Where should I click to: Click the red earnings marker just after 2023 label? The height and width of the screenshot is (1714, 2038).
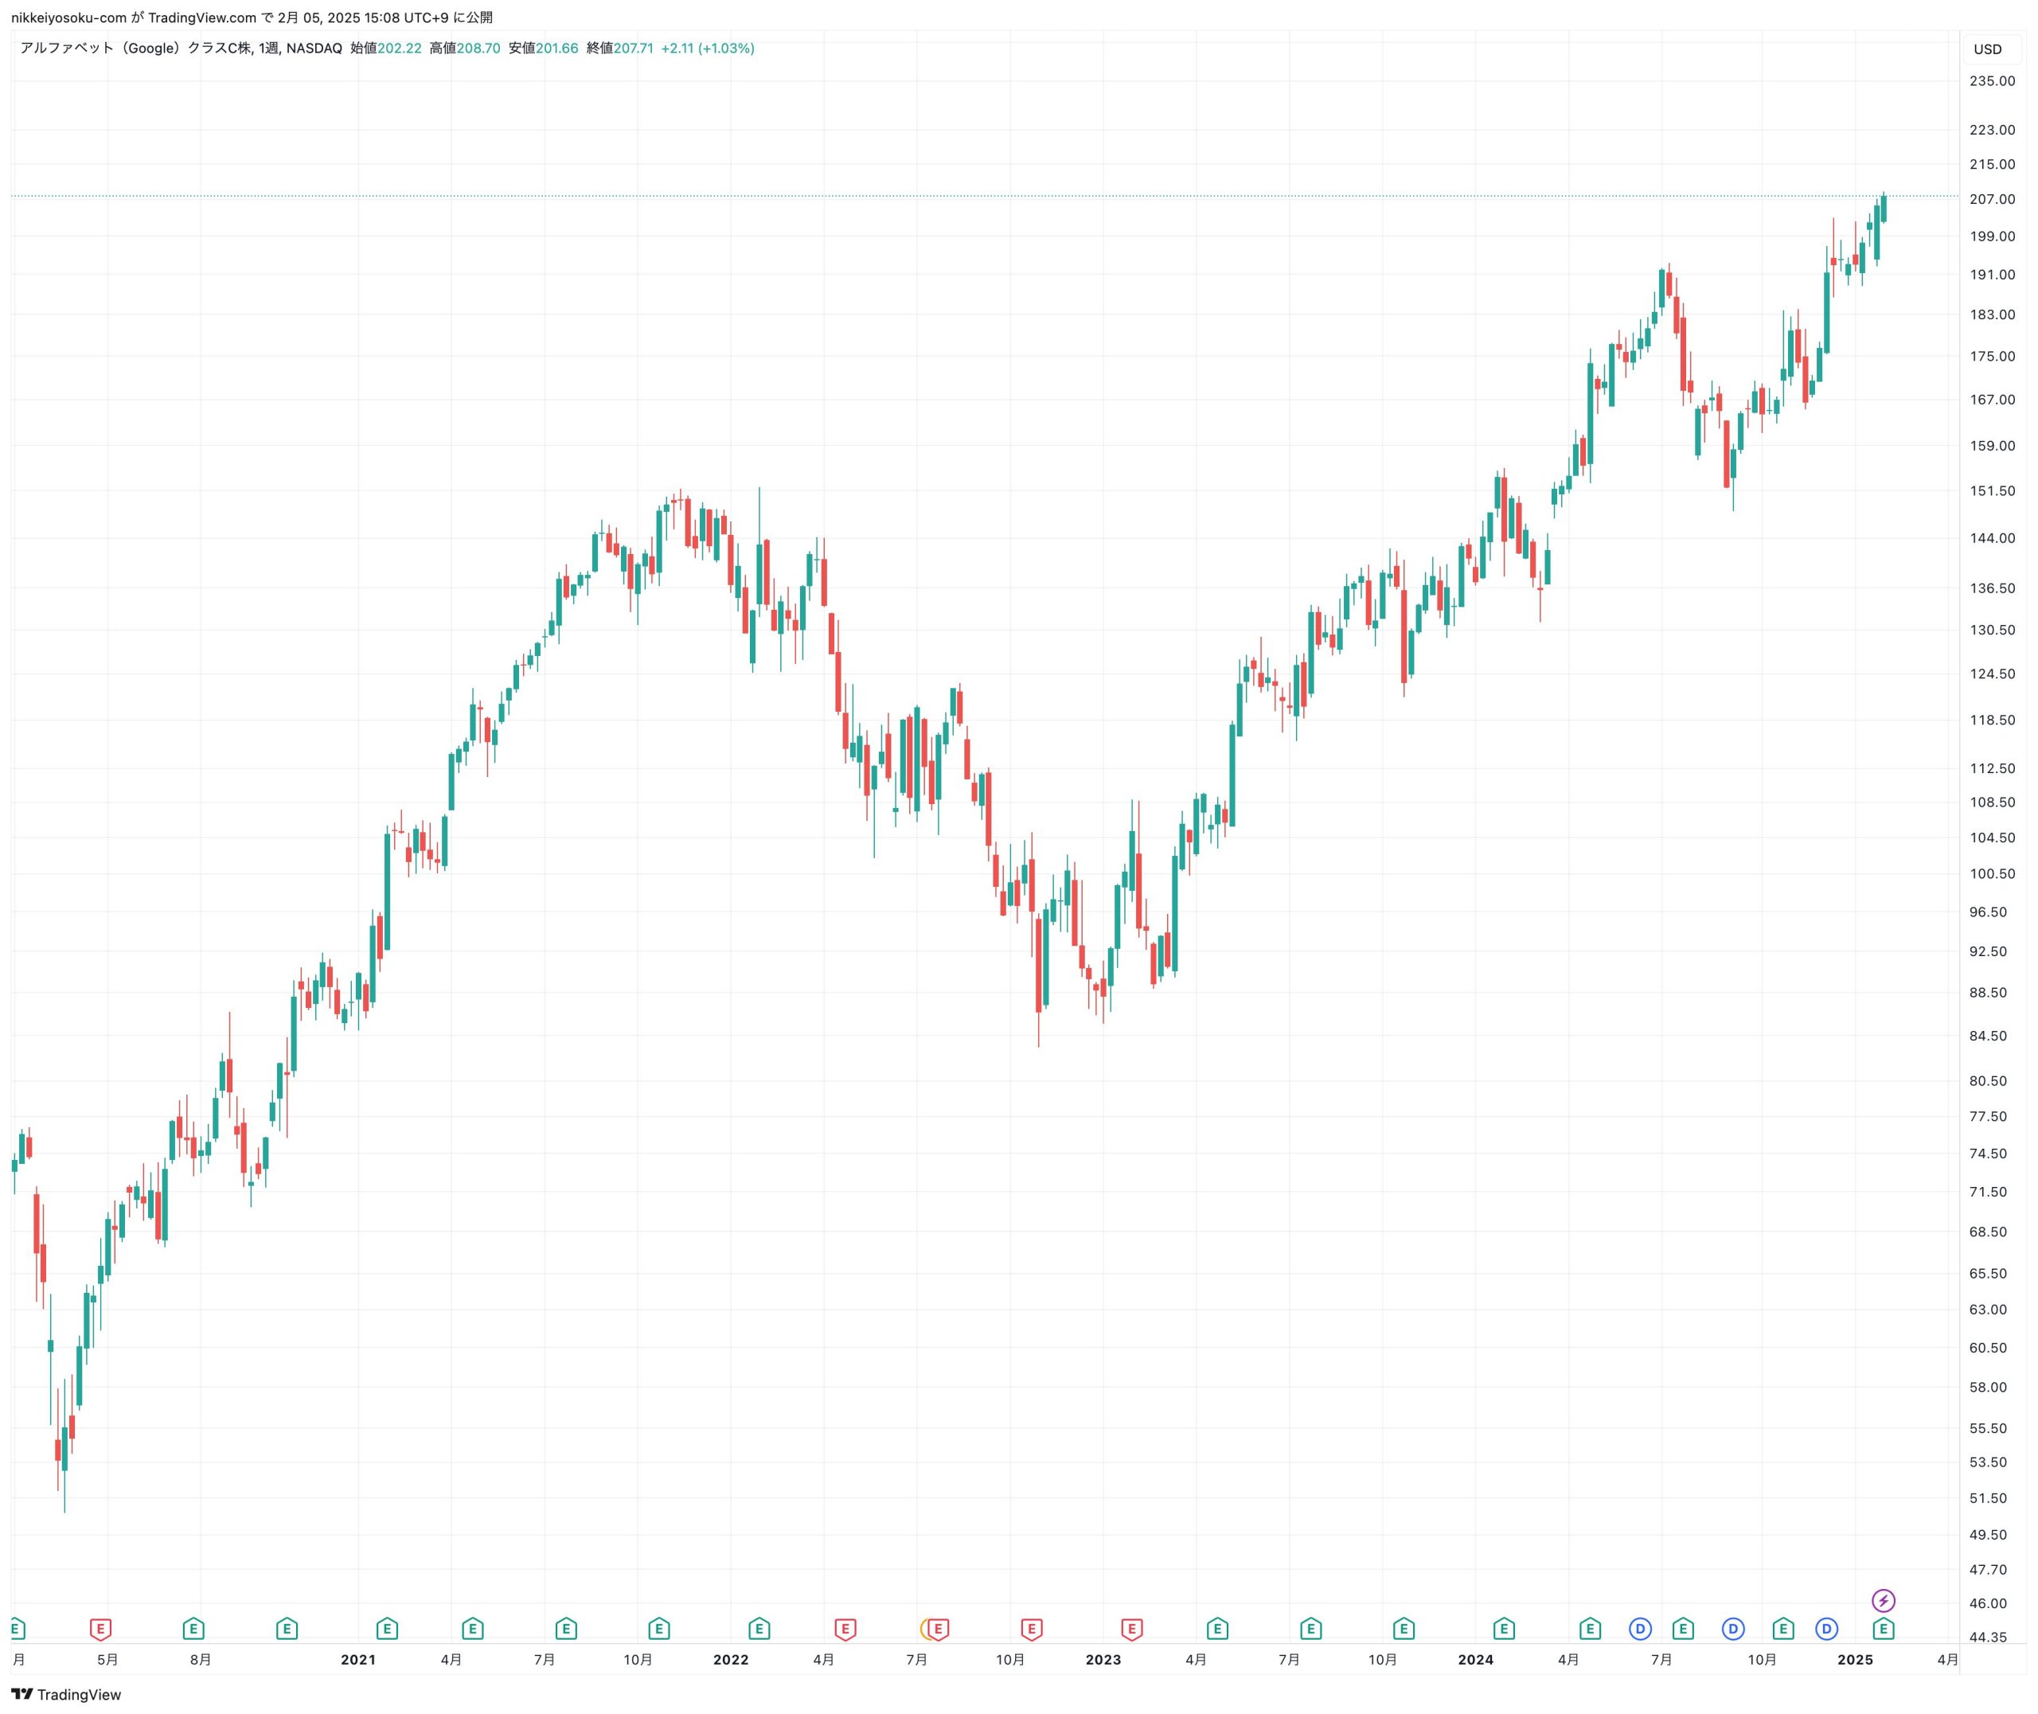[x=1132, y=1629]
